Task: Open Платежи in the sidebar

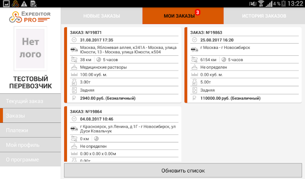Action: point(30,130)
